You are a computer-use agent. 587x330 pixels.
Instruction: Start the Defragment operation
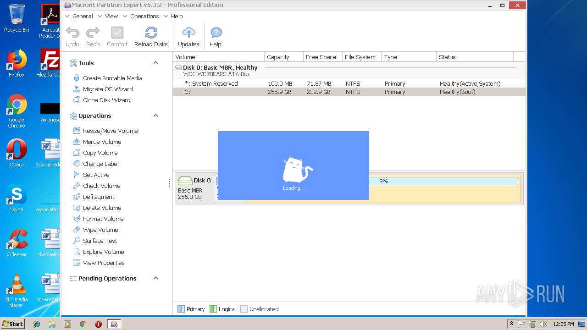pyautogui.click(x=99, y=197)
